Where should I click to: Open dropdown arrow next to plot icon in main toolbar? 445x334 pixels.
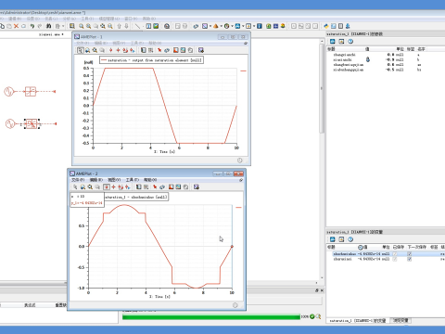click(x=210, y=26)
